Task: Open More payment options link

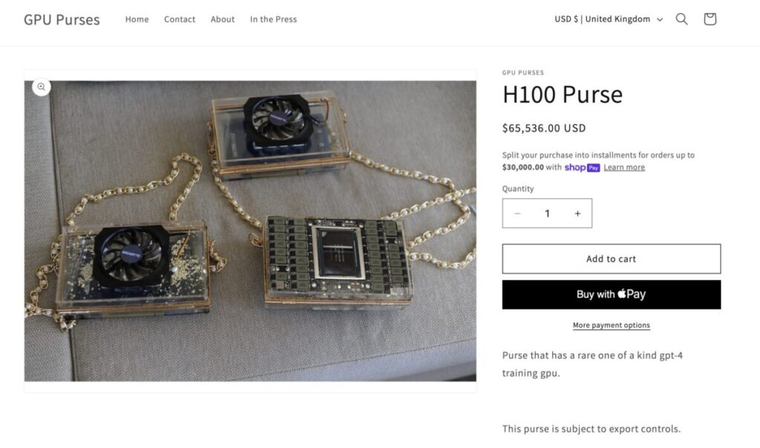Action: (x=612, y=325)
